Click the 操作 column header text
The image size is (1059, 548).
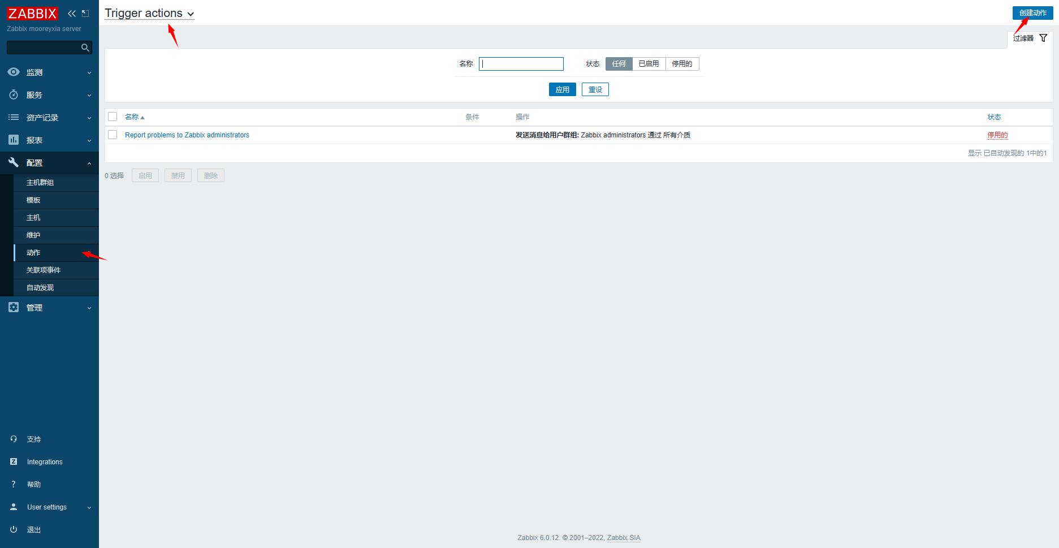pyautogui.click(x=522, y=117)
